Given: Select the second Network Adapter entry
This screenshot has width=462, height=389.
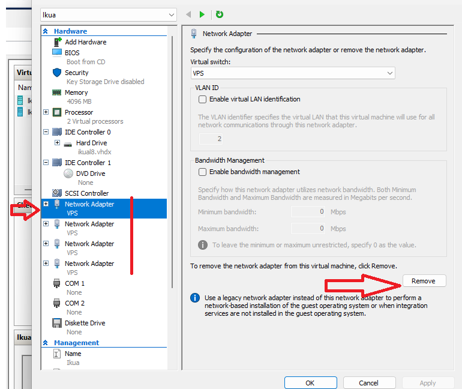Looking at the screenshot, I should [x=89, y=224].
